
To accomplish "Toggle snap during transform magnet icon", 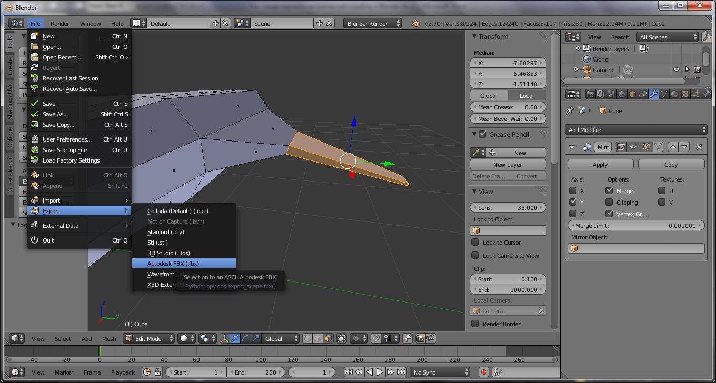I will point(375,338).
